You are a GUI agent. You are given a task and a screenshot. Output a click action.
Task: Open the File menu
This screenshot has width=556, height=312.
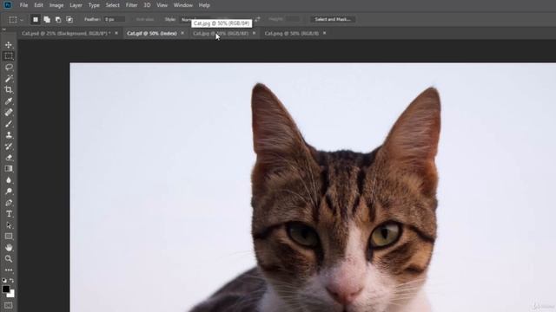(x=23, y=5)
